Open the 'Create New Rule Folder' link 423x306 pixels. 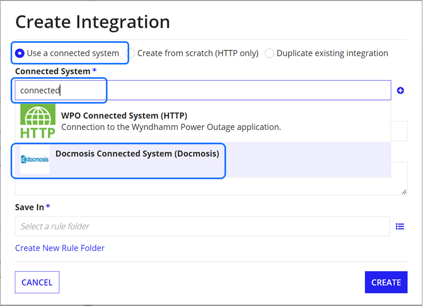coord(60,248)
